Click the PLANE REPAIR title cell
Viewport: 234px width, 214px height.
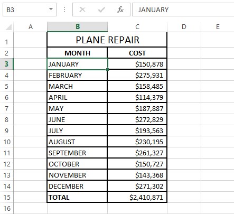(107, 40)
